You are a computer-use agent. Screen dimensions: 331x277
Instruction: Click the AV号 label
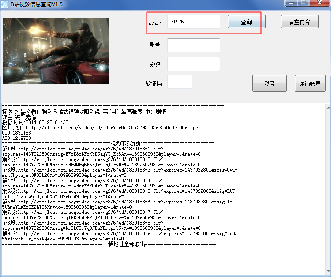pyautogui.click(x=155, y=23)
